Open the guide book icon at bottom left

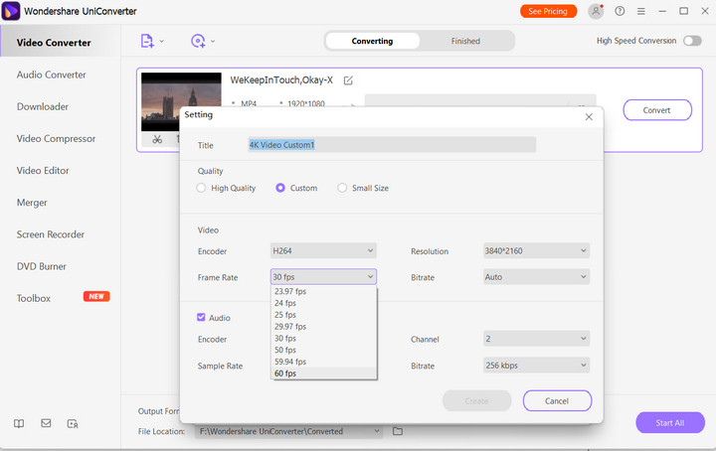(x=19, y=423)
